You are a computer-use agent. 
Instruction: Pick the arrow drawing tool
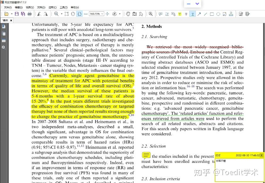click(199, 14)
